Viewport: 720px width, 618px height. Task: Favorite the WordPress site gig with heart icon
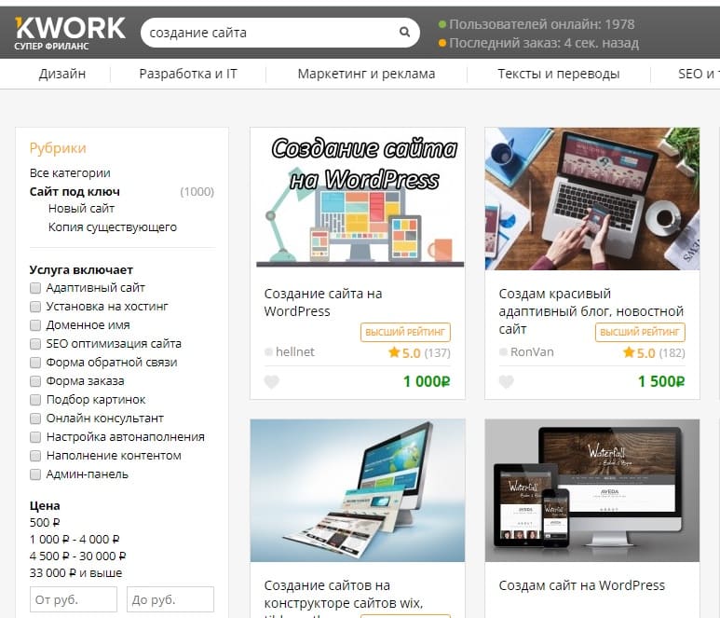272,381
